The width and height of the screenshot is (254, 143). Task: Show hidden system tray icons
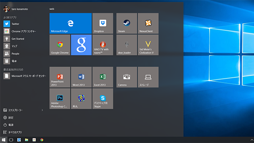[252, 140]
